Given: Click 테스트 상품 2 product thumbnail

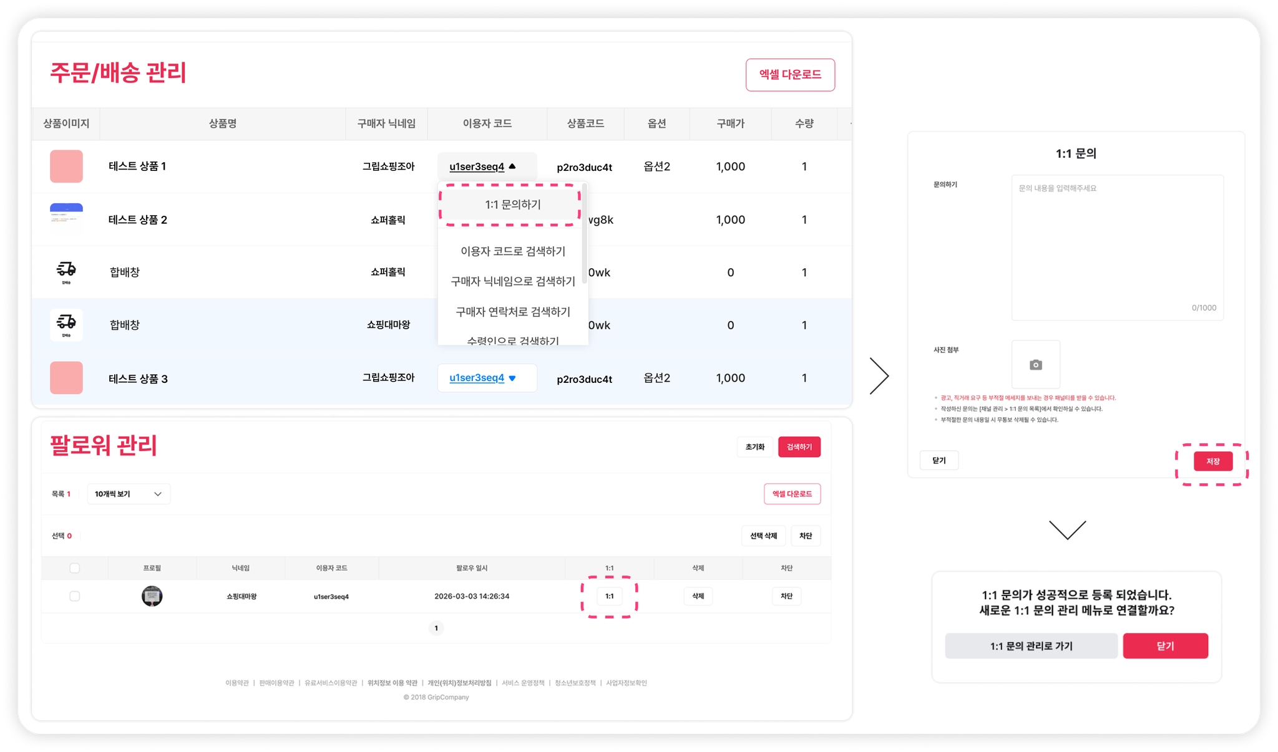Looking at the screenshot, I should click(x=66, y=219).
